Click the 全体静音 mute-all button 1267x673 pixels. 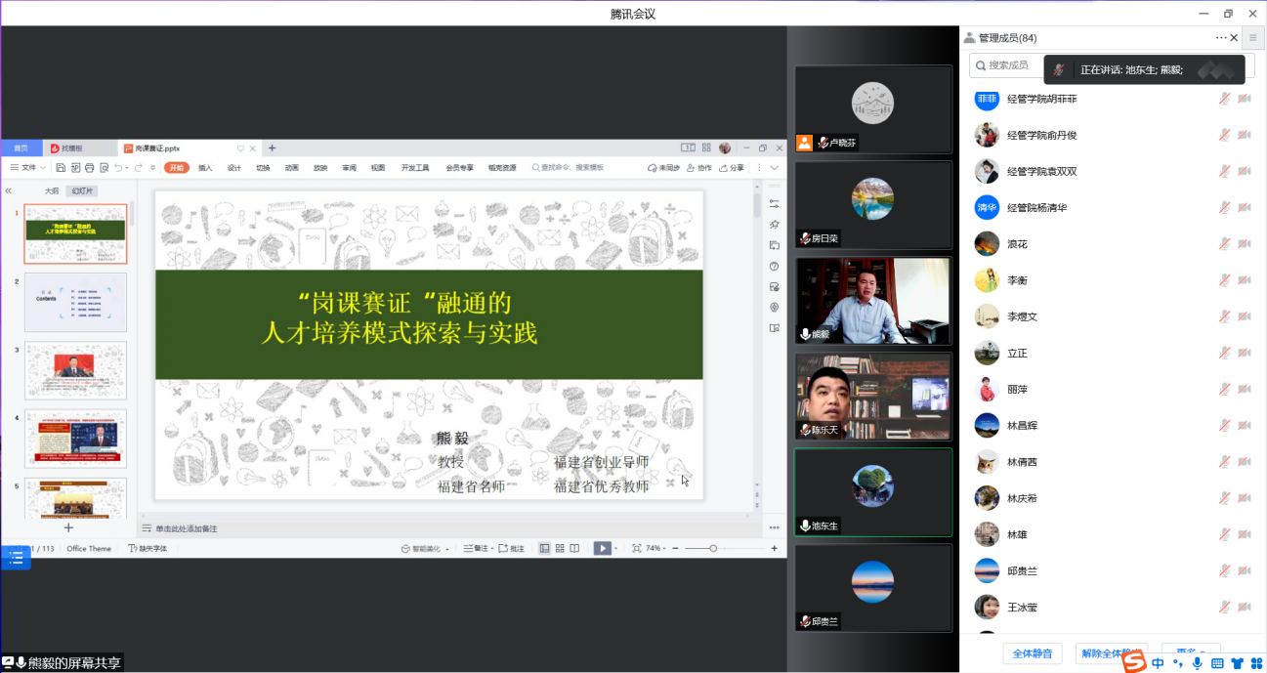click(1033, 652)
